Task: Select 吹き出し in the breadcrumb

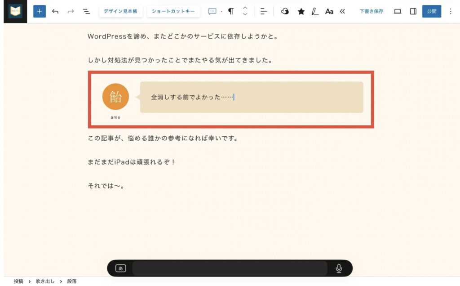Action: click(x=45, y=282)
